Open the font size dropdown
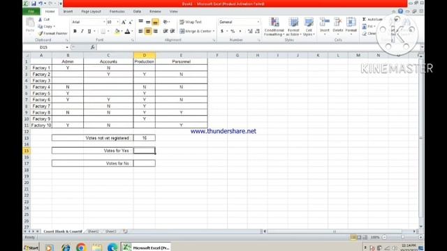 (x=118, y=22)
